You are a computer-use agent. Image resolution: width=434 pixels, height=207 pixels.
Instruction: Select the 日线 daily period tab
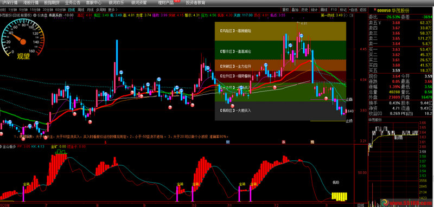72,9
